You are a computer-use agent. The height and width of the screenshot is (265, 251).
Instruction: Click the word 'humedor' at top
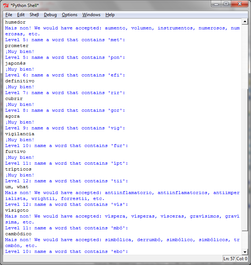15,22
